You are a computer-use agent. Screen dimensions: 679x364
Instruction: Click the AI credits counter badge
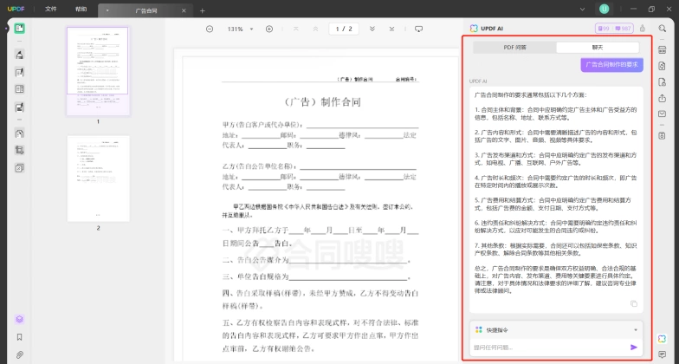(x=615, y=29)
